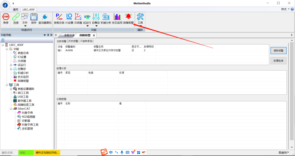295x156 pixels.
Task: Open the mechanical analysis ribbon icon
Action: pos(106,17)
